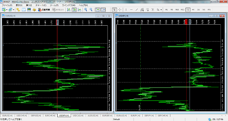The height and width of the screenshot is (121, 228).
Task: Select the trendline drawing tool
Action: pyautogui.click(x=137, y=10)
